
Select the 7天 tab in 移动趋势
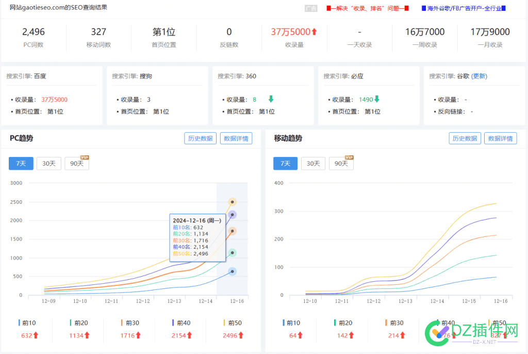(x=285, y=164)
